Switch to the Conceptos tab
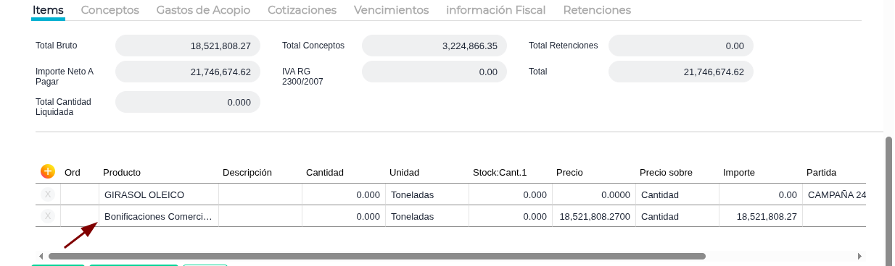 [x=110, y=10]
